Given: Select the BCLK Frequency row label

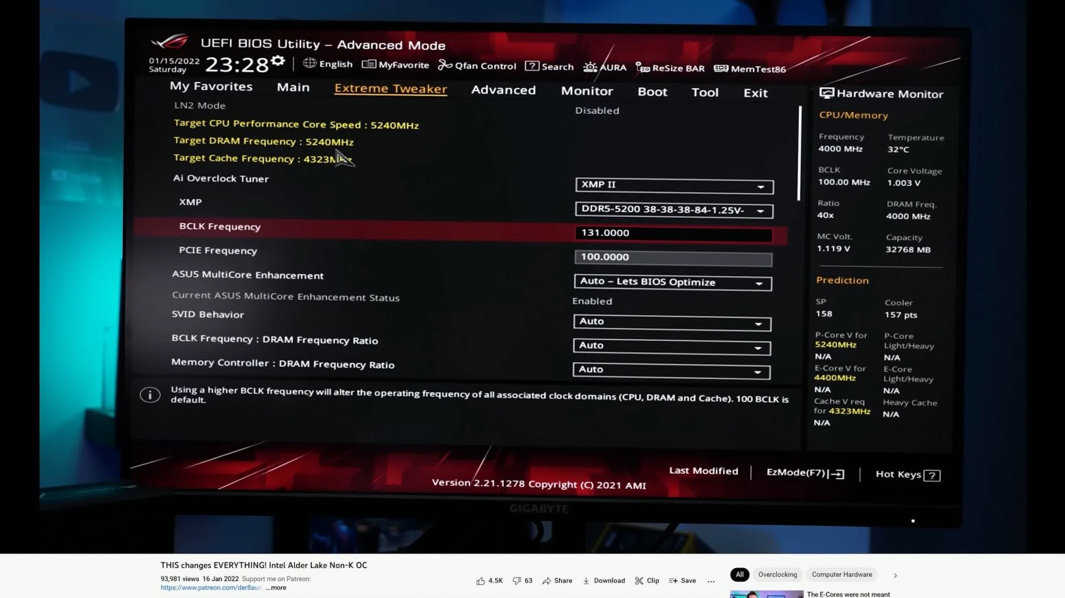Looking at the screenshot, I should (220, 226).
